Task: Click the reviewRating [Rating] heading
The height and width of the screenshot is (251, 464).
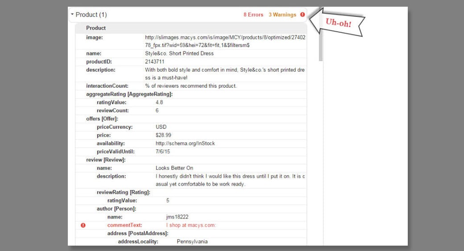Action: [123, 192]
